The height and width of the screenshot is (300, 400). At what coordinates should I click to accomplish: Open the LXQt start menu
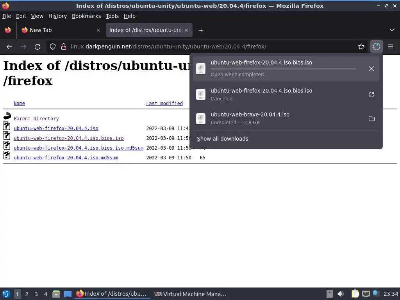6,294
